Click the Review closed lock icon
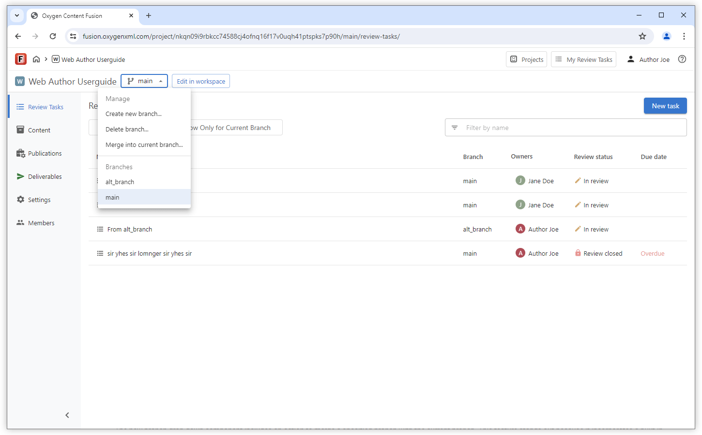702x435 pixels. point(578,253)
